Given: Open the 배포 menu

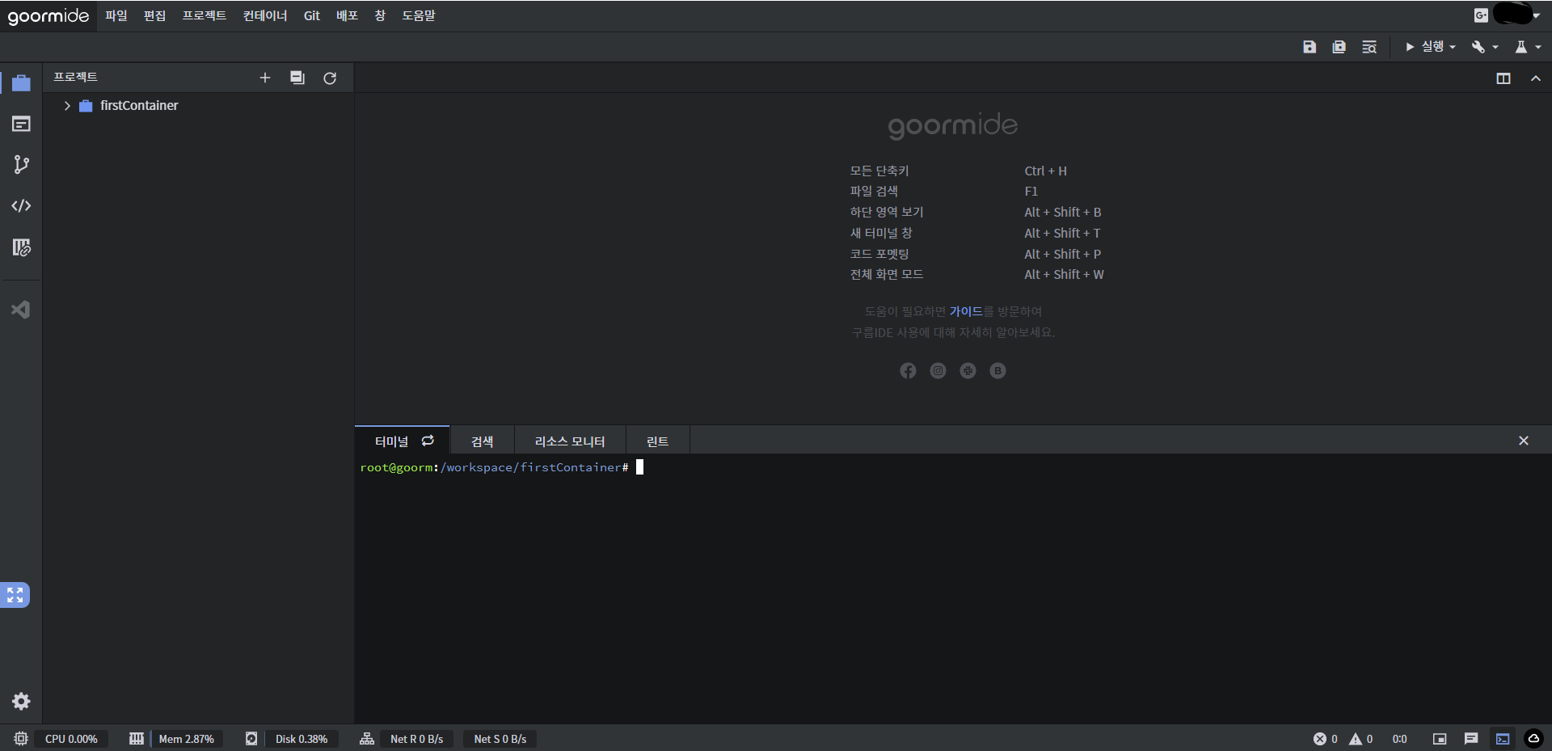Looking at the screenshot, I should pos(348,15).
